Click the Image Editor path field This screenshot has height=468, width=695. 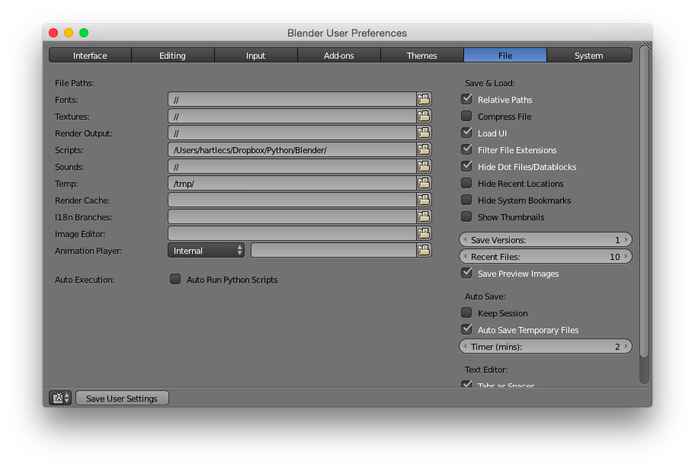point(292,233)
